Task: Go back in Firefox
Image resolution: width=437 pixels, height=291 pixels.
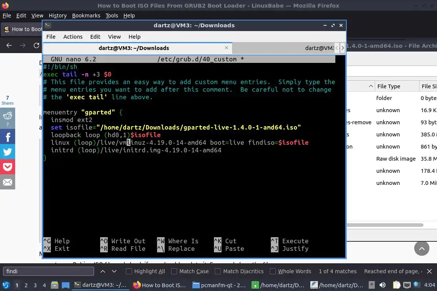Action: [x=9, y=45]
